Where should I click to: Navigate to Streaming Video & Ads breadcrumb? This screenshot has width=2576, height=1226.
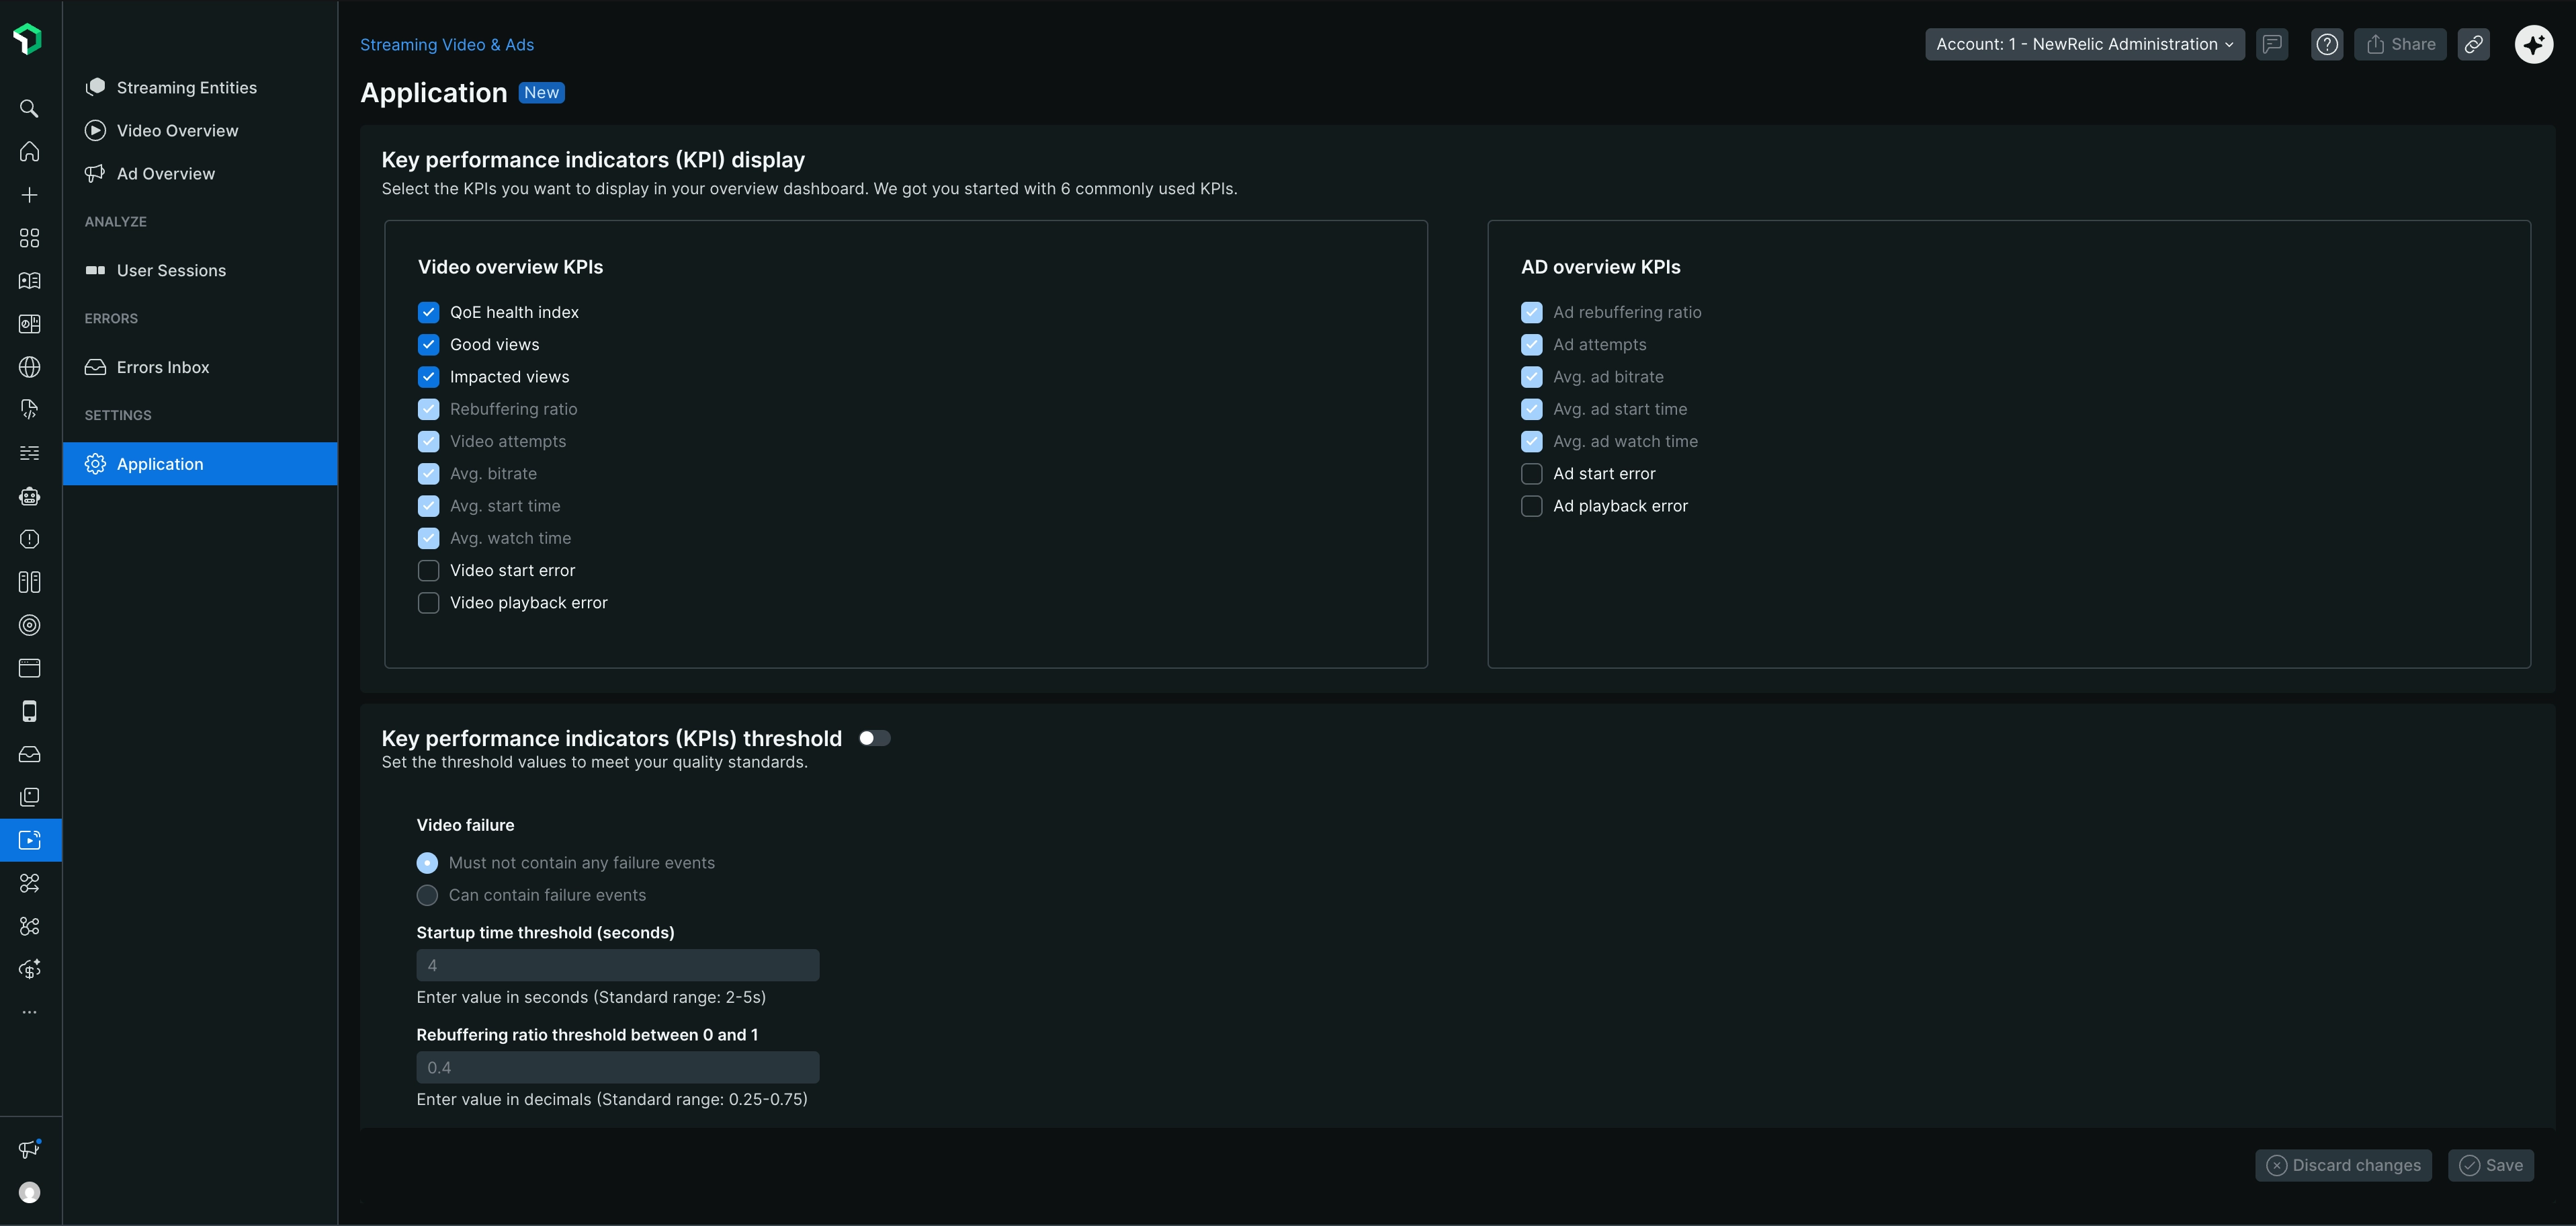pyautogui.click(x=446, y=44)
